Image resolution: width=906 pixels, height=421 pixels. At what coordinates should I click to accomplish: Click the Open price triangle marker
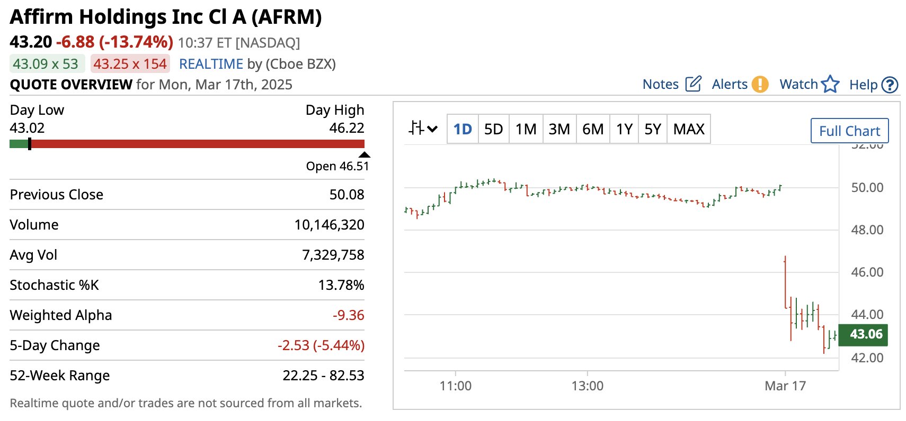coord(365,155)
